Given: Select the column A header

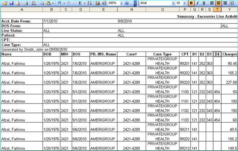Looking at the screenshot, I should click(22, 9).
